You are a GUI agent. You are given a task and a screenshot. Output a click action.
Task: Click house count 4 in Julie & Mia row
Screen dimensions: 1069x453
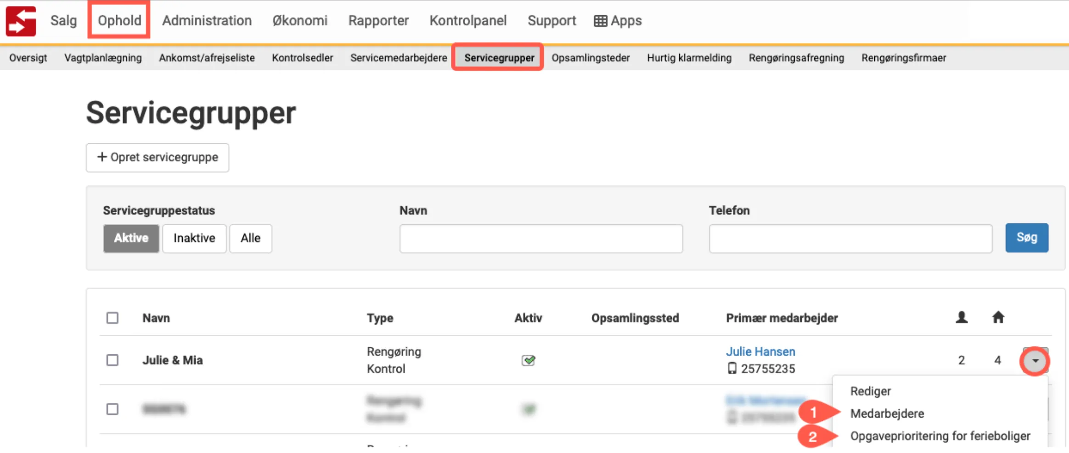997,360
